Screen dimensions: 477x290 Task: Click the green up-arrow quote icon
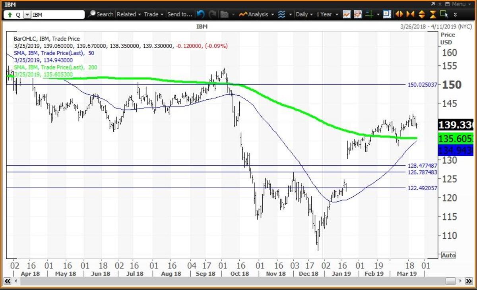pyautogui.click(x=10, y=15)
